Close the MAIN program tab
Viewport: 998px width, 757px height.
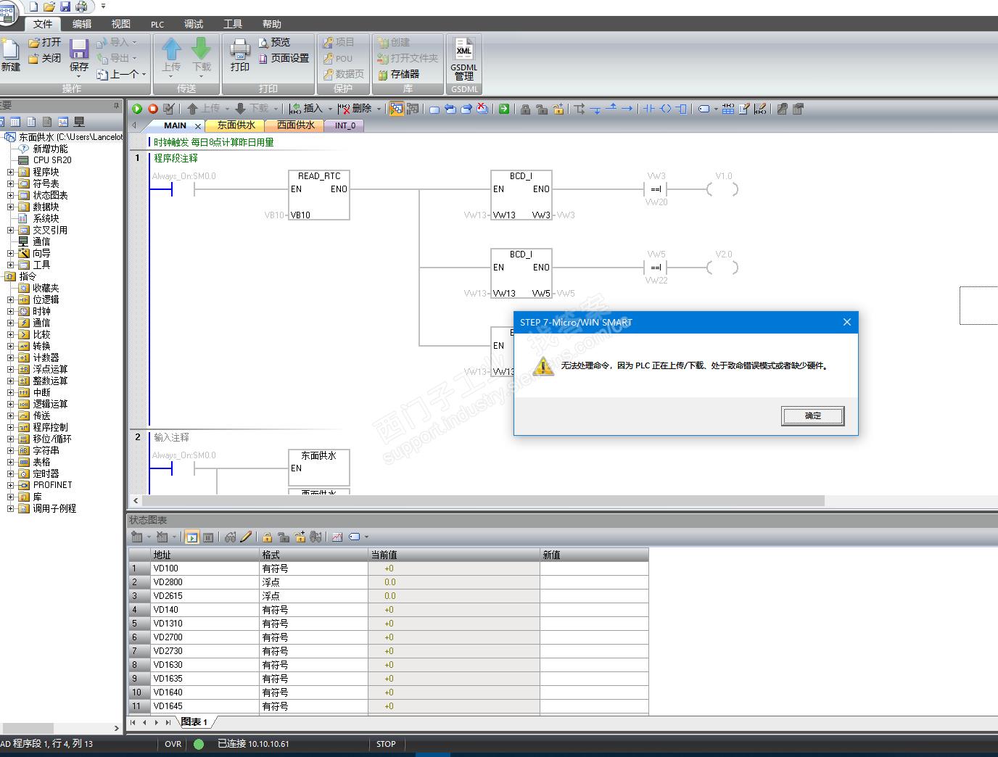198,125
